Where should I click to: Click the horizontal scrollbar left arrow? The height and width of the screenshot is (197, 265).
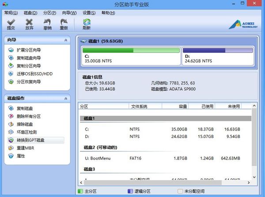pos(81,182)
